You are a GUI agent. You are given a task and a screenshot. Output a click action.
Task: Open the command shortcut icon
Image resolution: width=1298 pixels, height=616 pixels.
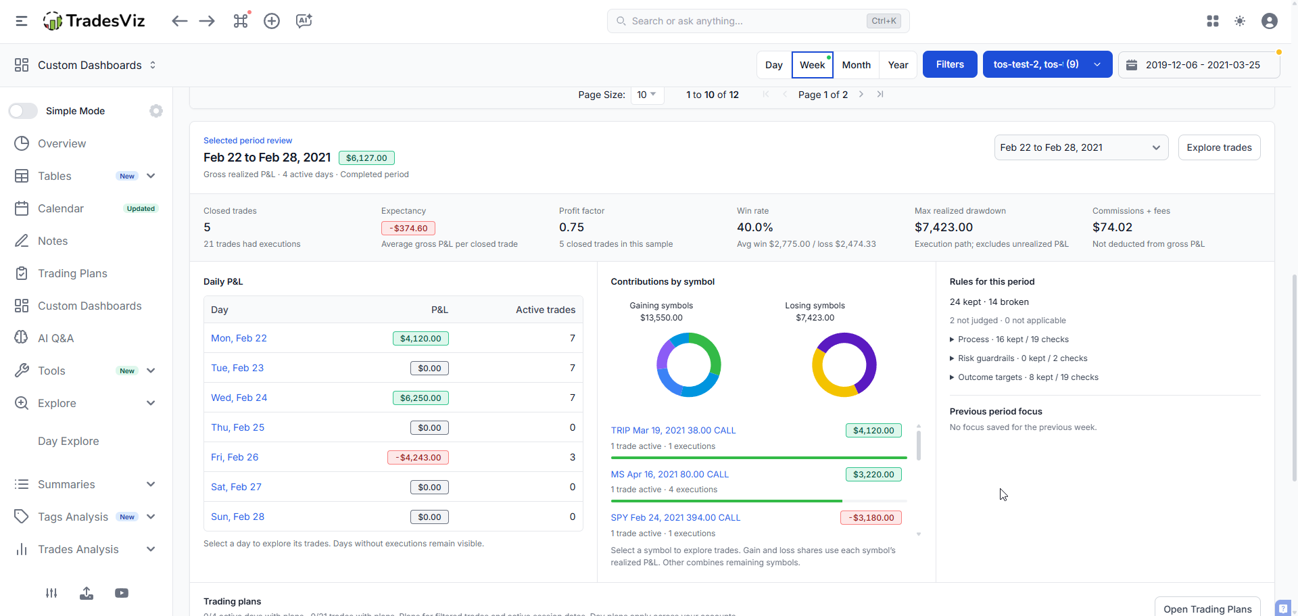pyautogui.click(x=241, y=21)
